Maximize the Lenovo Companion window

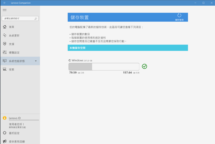coord(203,3)
